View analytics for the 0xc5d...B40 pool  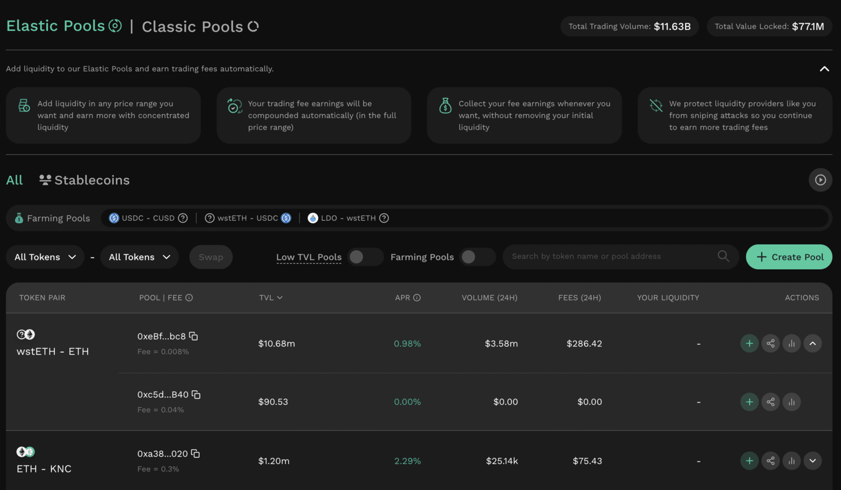791,402
